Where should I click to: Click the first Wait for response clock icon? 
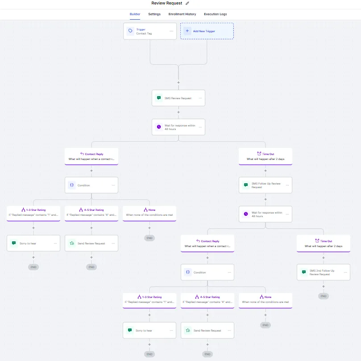(x=158, y=127)
